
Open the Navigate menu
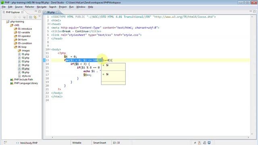[x=42, y=7]
